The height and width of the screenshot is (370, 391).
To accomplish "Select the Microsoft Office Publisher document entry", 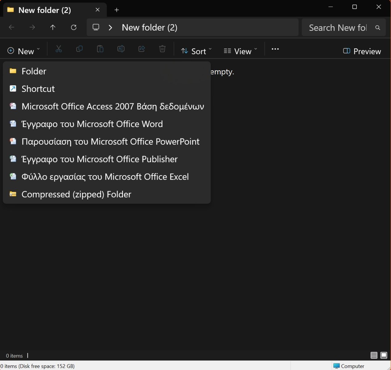I will [107, 159].
